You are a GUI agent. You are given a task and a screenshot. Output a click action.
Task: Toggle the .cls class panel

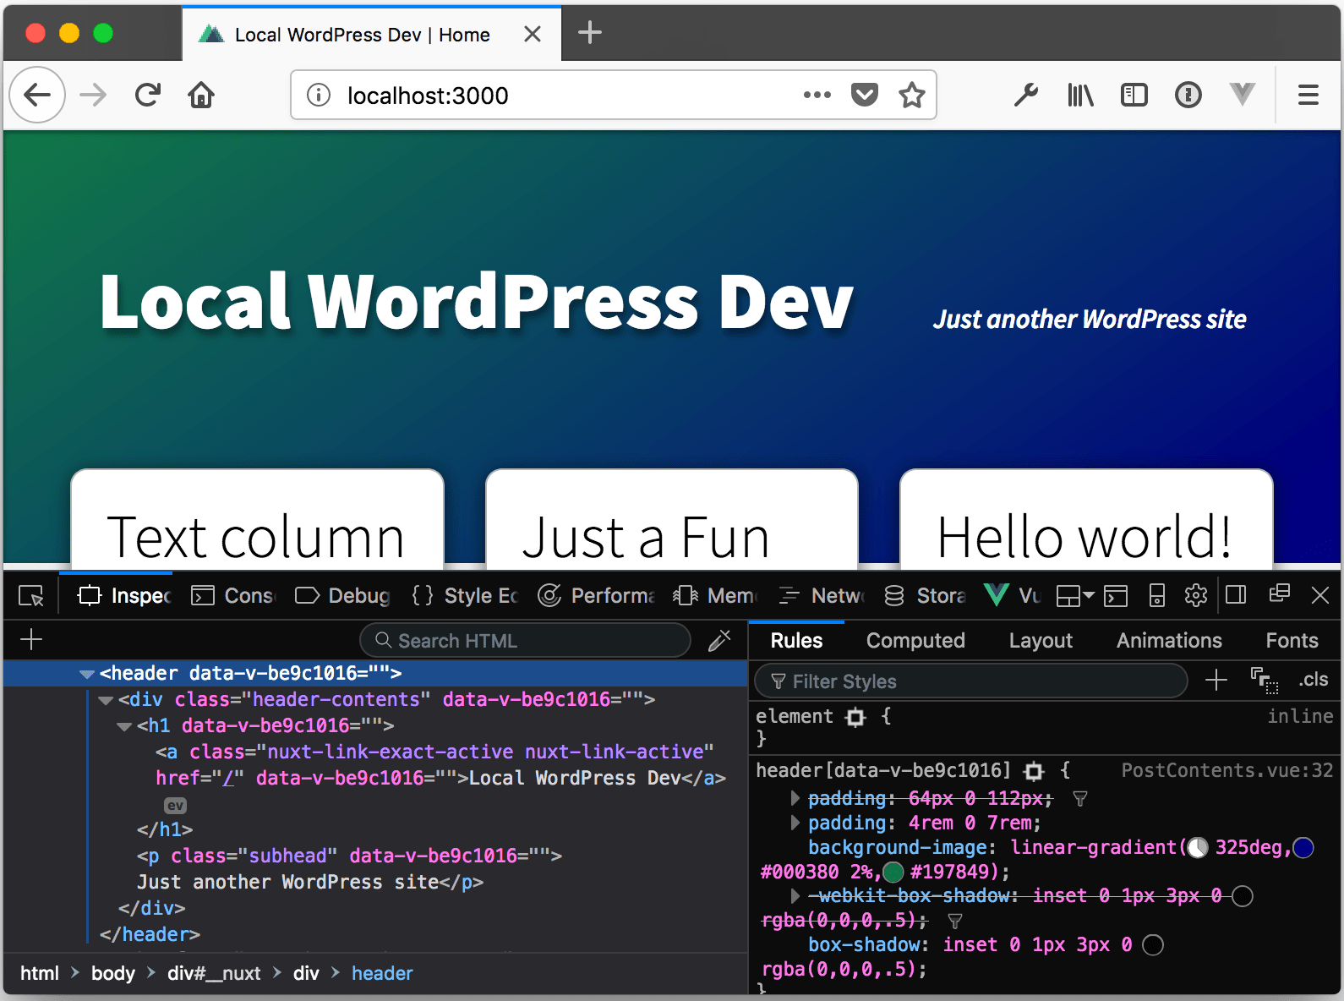coord(1313,680)
